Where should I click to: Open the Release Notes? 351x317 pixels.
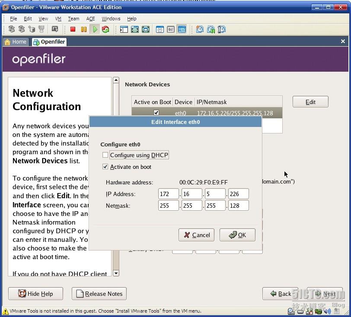pyautogui.click(x=99, y=294)
